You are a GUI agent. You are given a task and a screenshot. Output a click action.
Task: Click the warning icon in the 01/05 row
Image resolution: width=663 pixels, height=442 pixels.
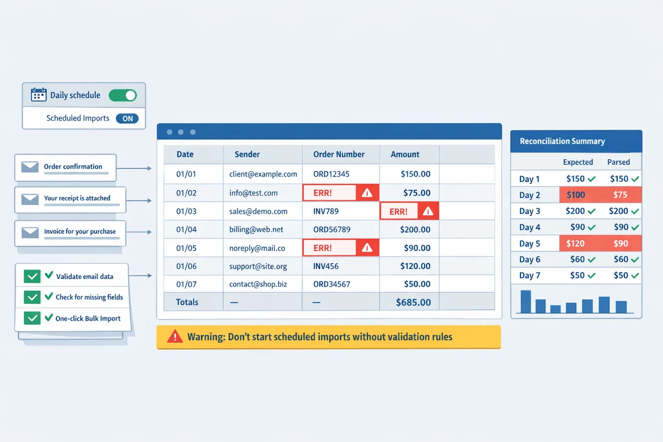tap(367, 248)
